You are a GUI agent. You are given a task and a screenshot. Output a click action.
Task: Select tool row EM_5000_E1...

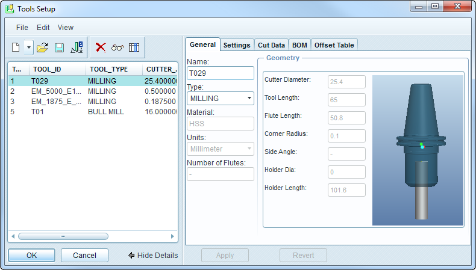coord(93,91)
